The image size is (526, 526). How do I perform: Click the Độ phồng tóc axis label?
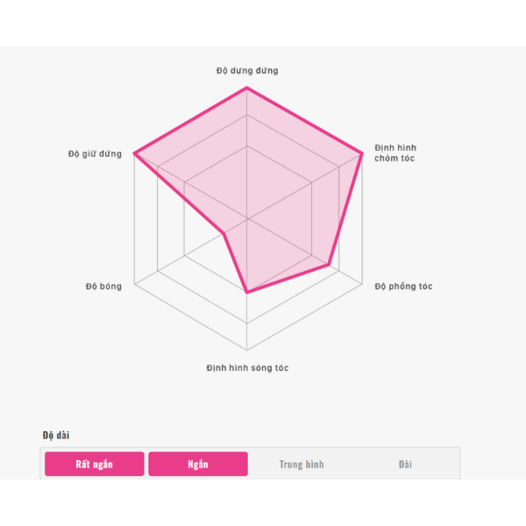(x=403, y=287)
